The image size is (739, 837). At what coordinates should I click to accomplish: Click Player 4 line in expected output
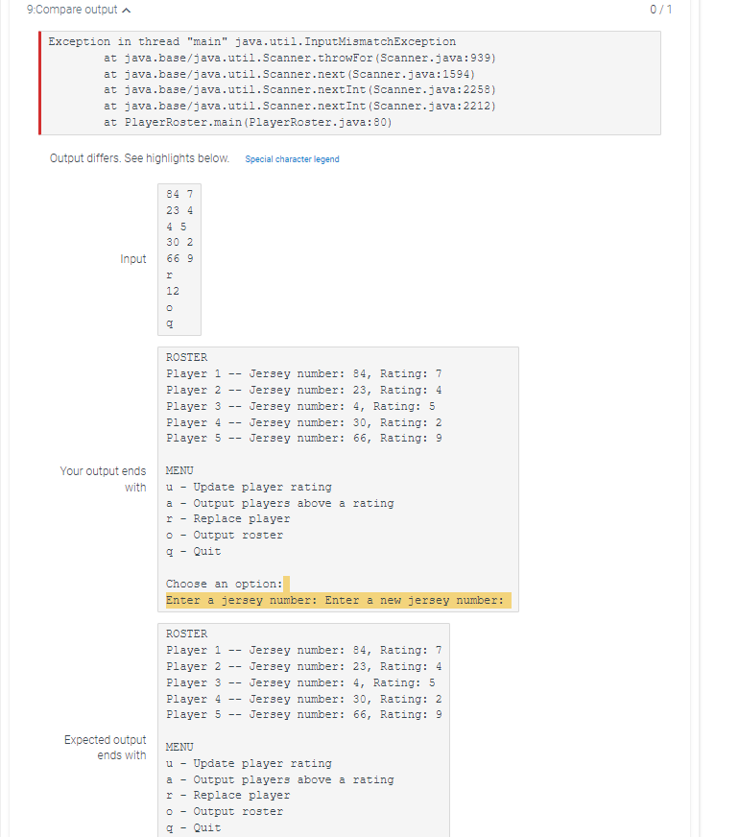click(303, 699)
